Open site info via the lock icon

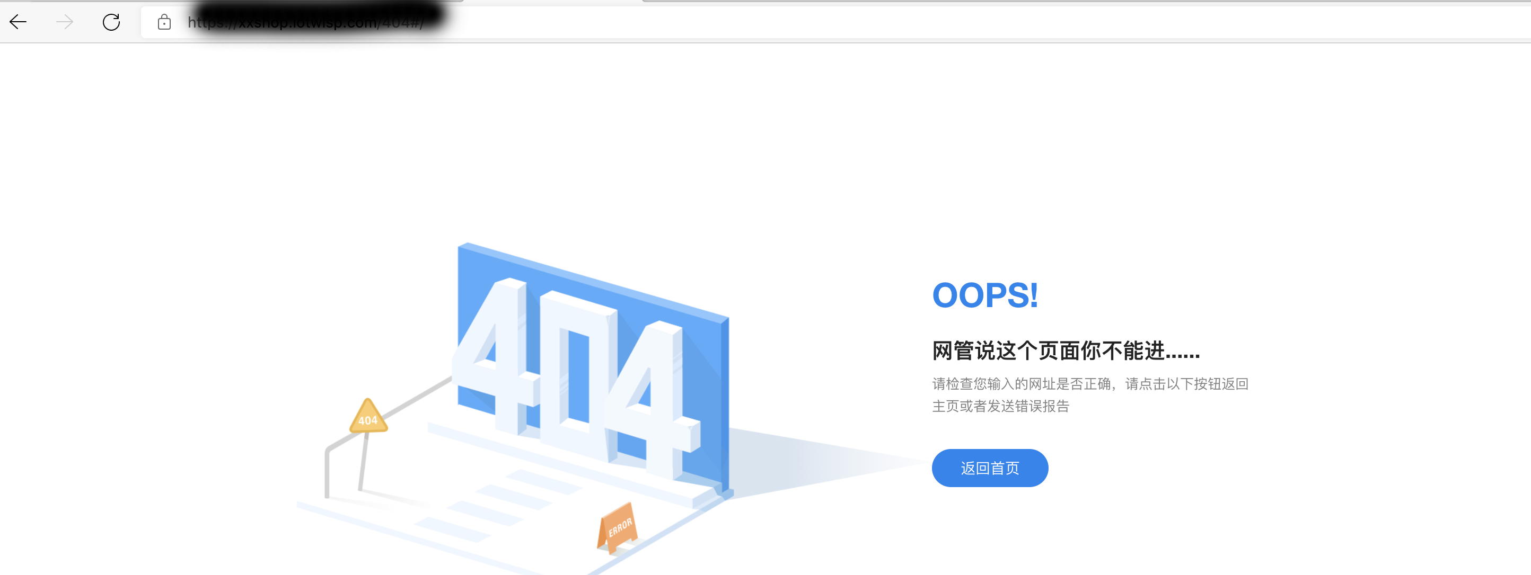[x=164, y=22]
